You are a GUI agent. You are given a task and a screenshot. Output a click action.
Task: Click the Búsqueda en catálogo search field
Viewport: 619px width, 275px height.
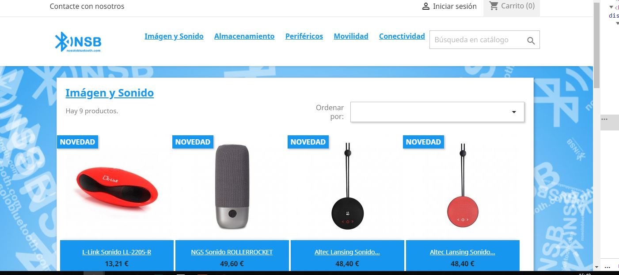[x=477, y=40]
